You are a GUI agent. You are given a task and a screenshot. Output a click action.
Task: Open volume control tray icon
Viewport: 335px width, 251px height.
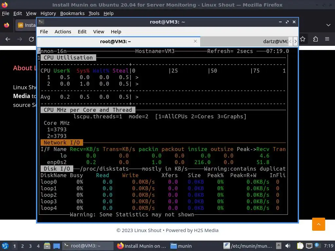[x=288, y=246]
